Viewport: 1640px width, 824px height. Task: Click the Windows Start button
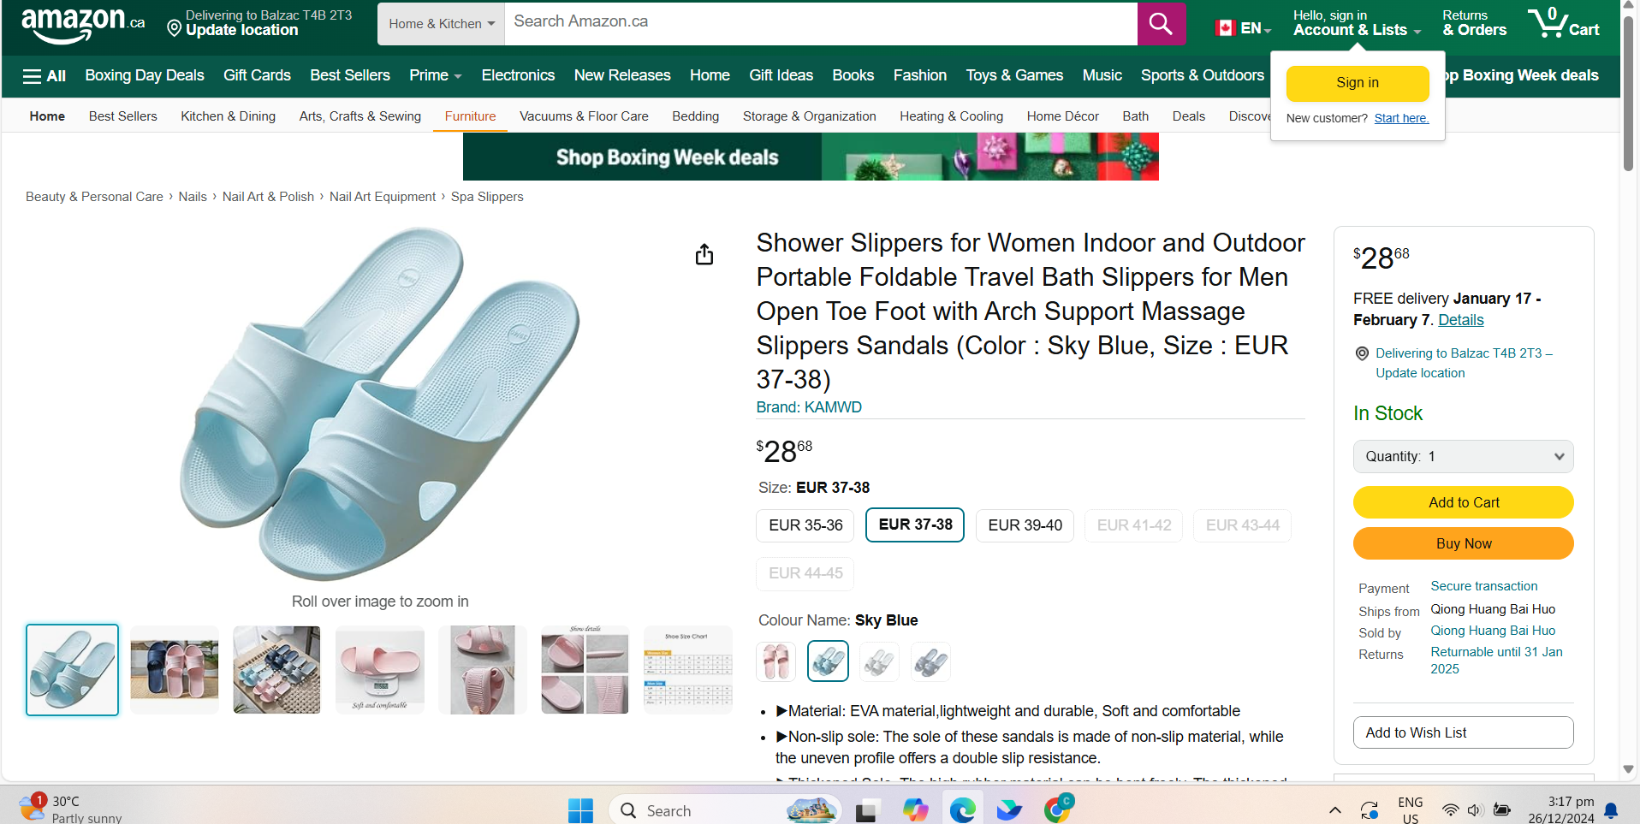[580, 809]
